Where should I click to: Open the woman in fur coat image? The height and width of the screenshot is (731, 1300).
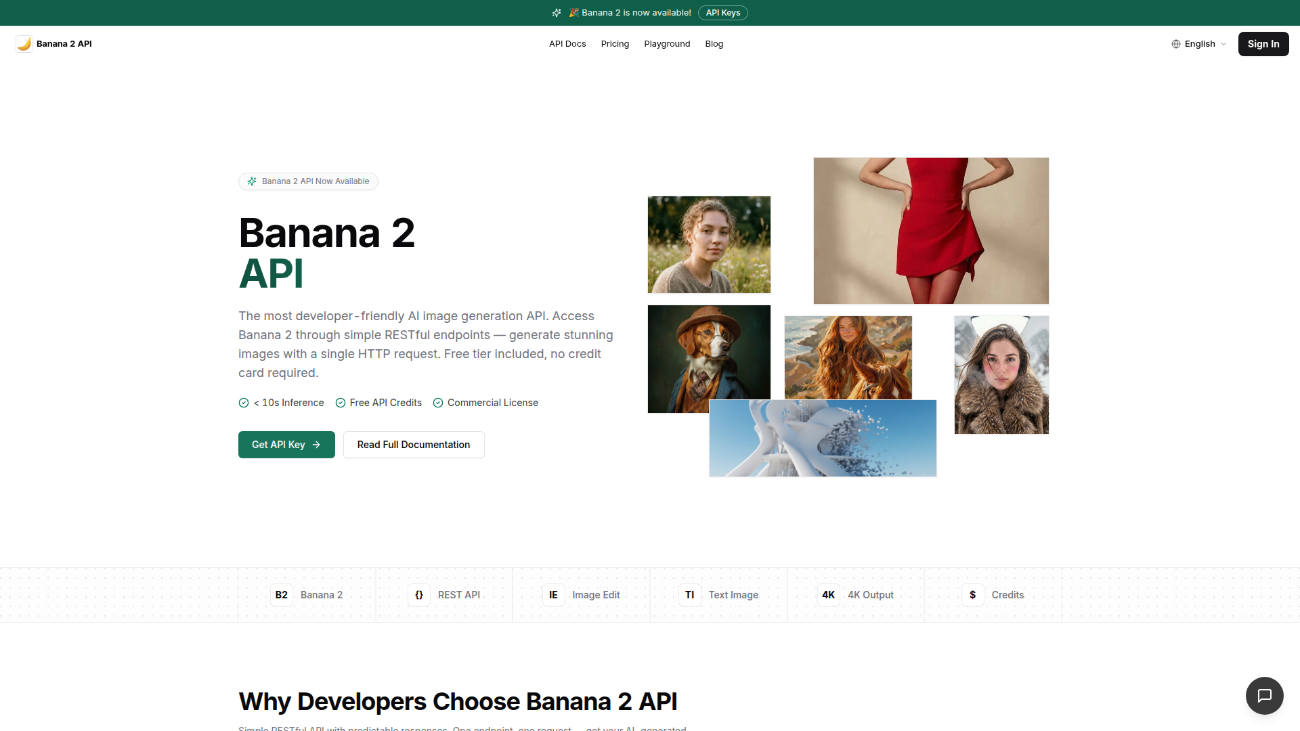coord(1001,375)
